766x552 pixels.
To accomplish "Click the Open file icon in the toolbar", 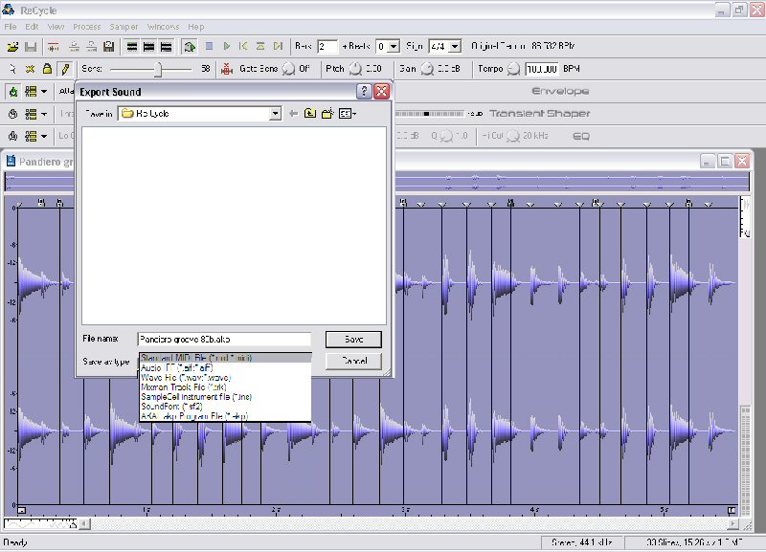I will tap(12, 46).
